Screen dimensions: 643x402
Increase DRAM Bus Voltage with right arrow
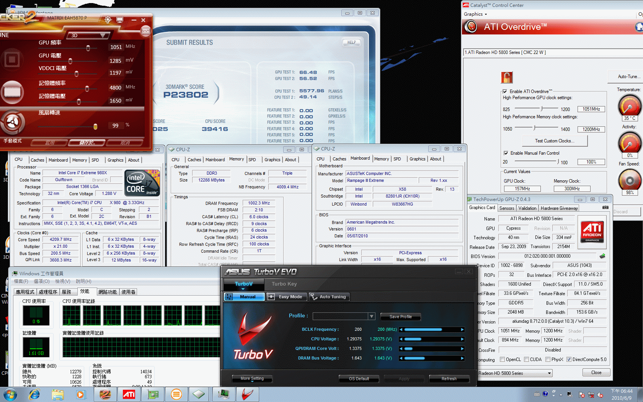(x=462, y=359)
